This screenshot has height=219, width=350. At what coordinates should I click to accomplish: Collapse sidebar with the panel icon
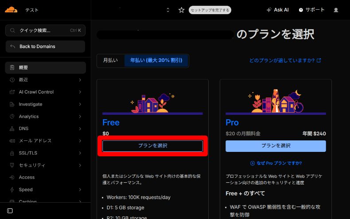point(10,211)
